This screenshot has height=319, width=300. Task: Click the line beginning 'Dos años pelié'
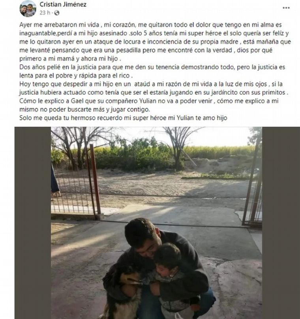[x=152, y=67]
